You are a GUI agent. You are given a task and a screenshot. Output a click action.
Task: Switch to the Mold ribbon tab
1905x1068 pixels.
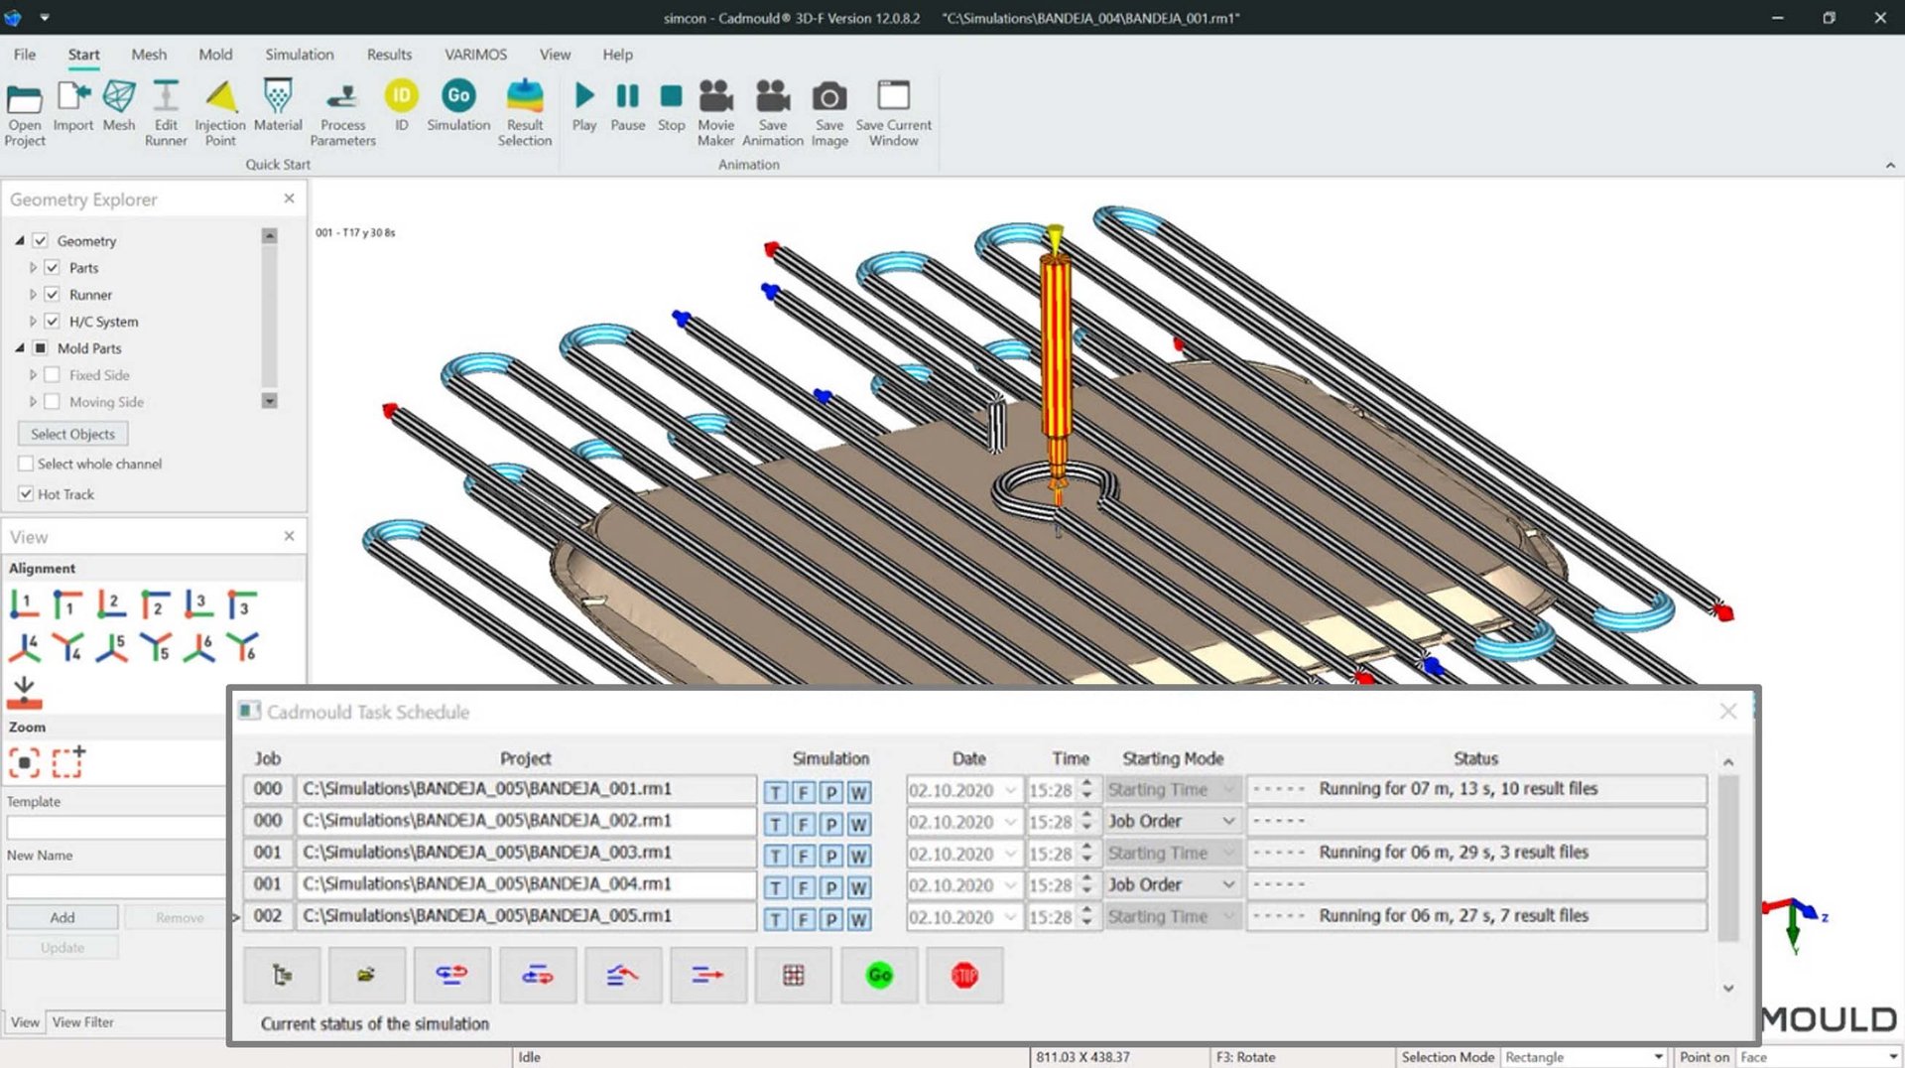coord(215,55)
